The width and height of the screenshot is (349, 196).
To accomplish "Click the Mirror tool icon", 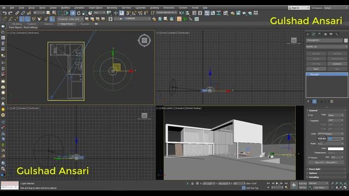I will tap(182, 13).
